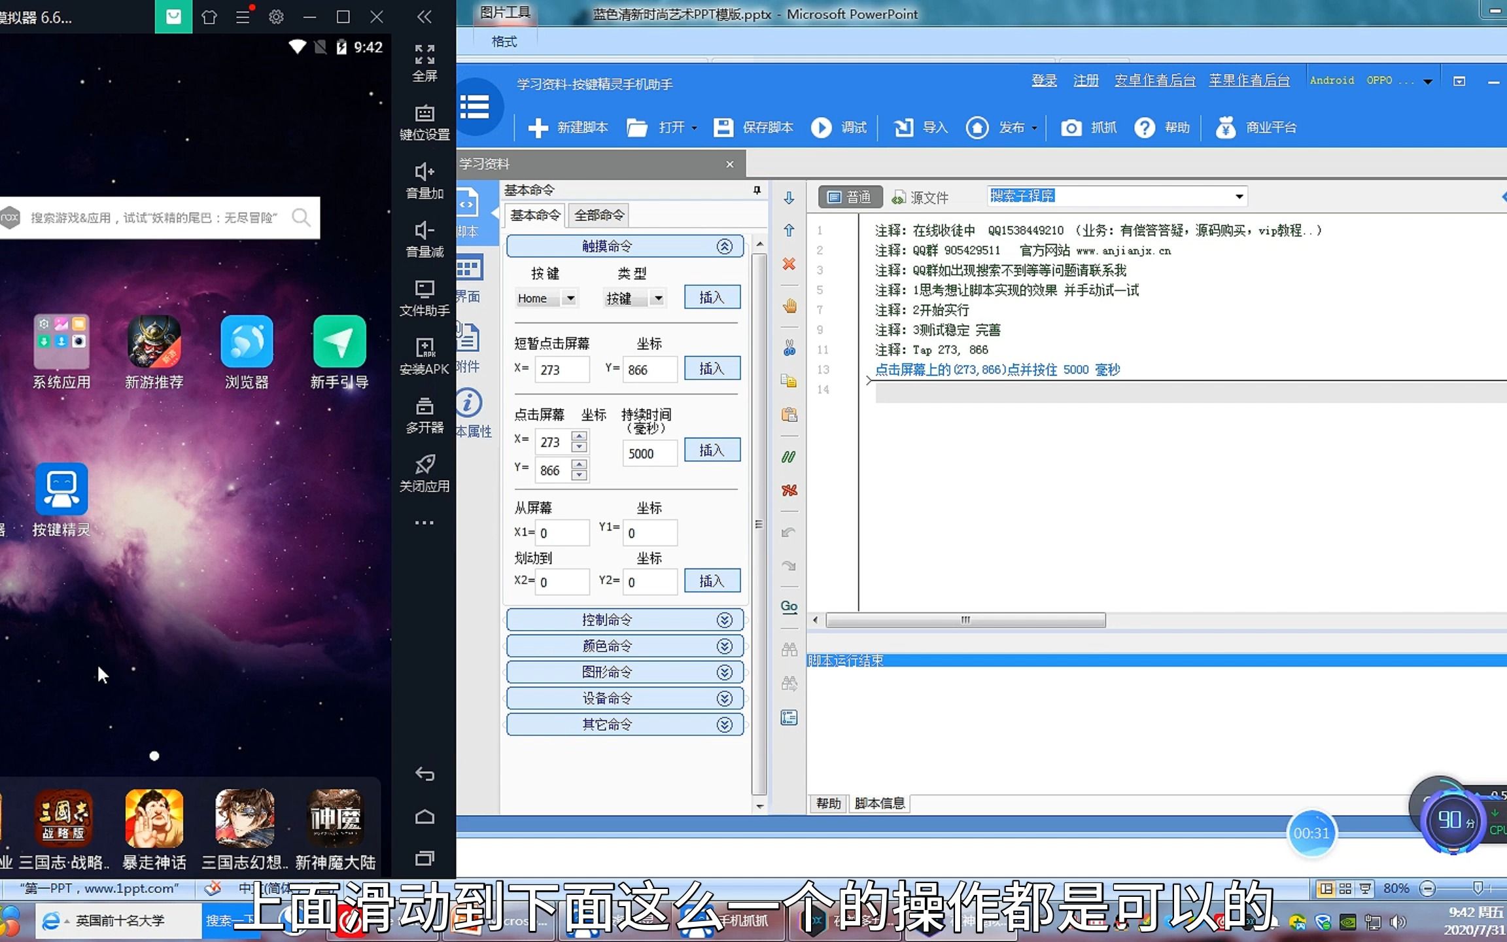1507x942 pixels.
Task: Click the close app (关闭应用) rocket icon
Action: pyautogui.click(x=424, y=473)
